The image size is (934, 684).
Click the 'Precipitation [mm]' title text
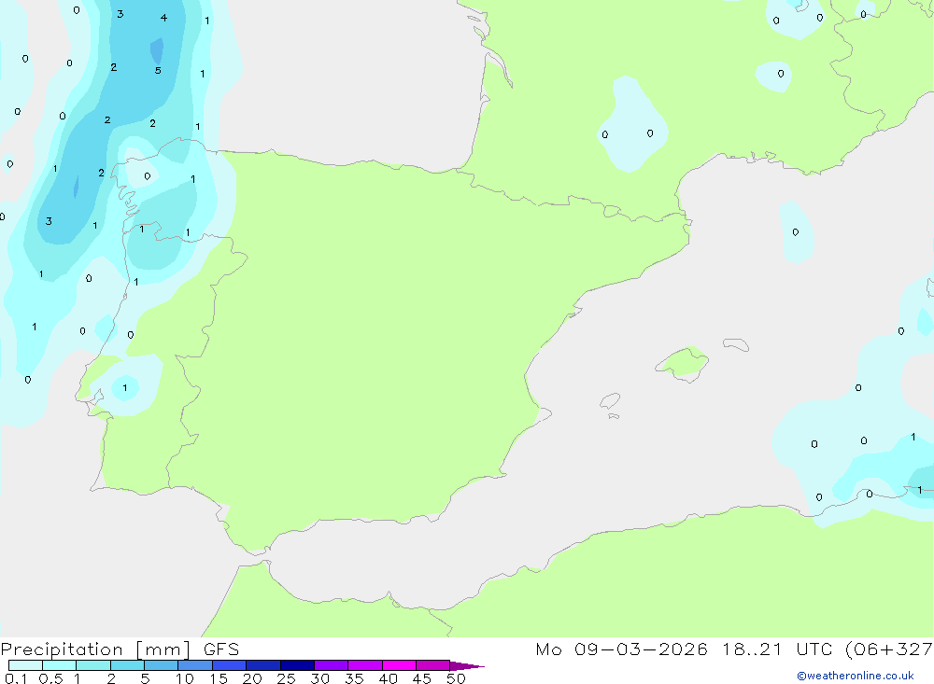coord(95,649)
